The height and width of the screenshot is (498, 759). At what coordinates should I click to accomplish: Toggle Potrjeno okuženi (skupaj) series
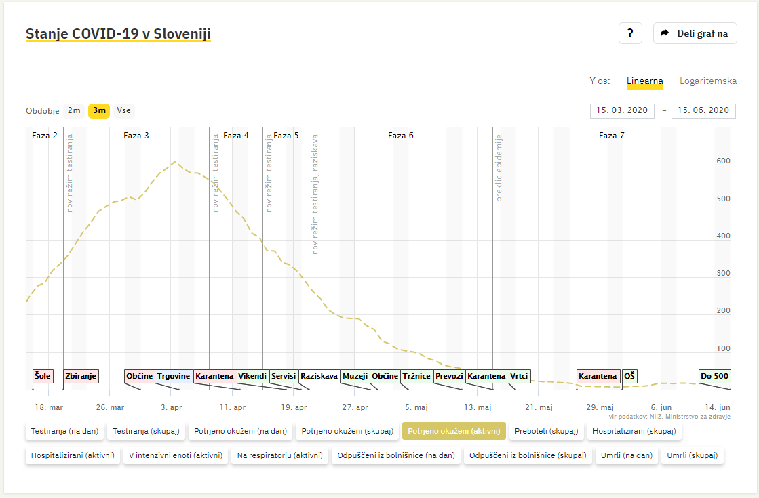coord(347,431)
